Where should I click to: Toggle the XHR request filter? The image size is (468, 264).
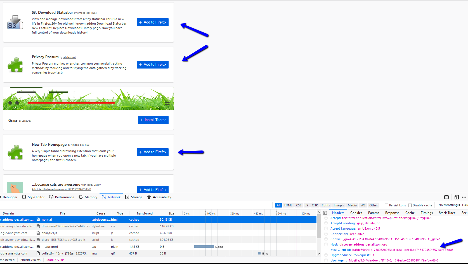click(x=315, y=205)
